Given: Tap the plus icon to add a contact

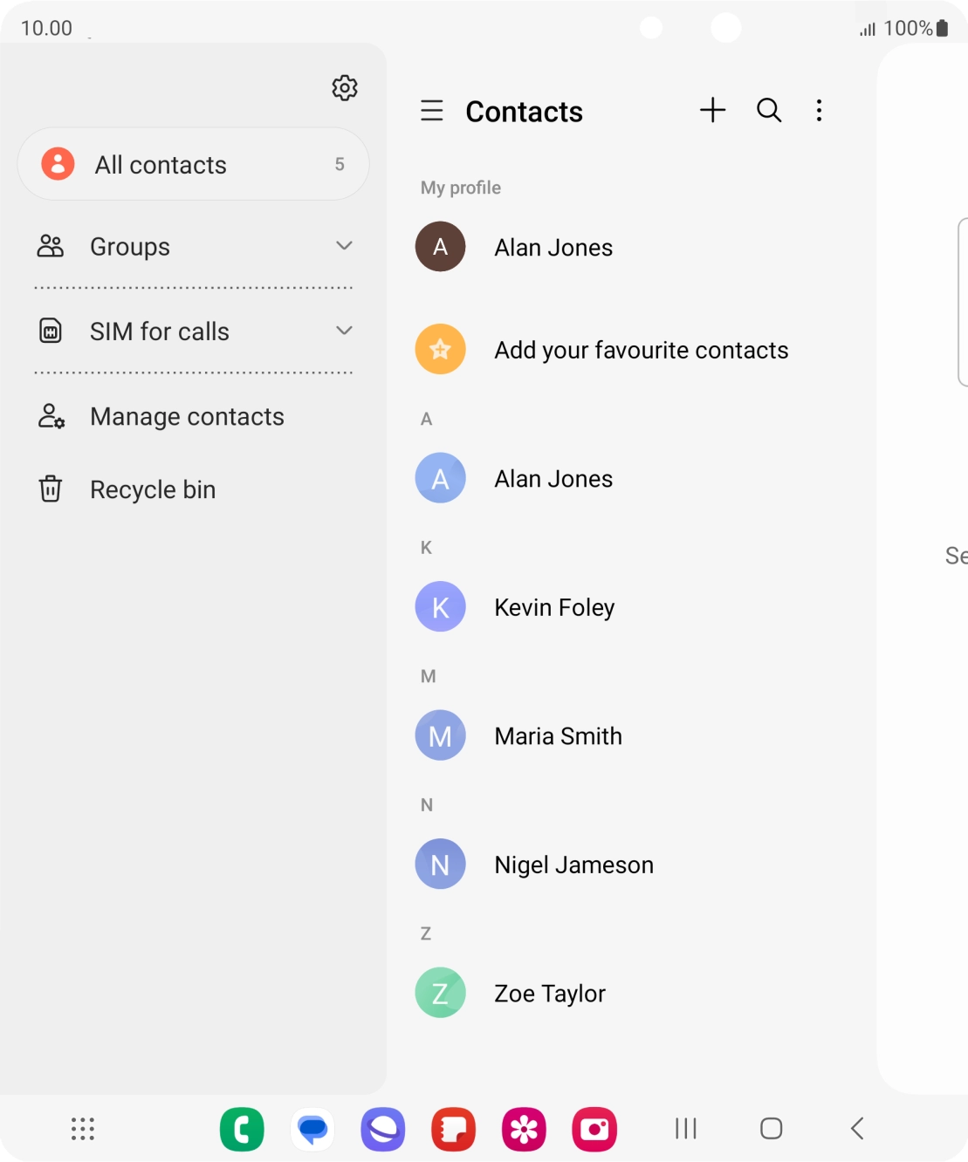Looking at the screenshot, I should click(x=712, y=111).
